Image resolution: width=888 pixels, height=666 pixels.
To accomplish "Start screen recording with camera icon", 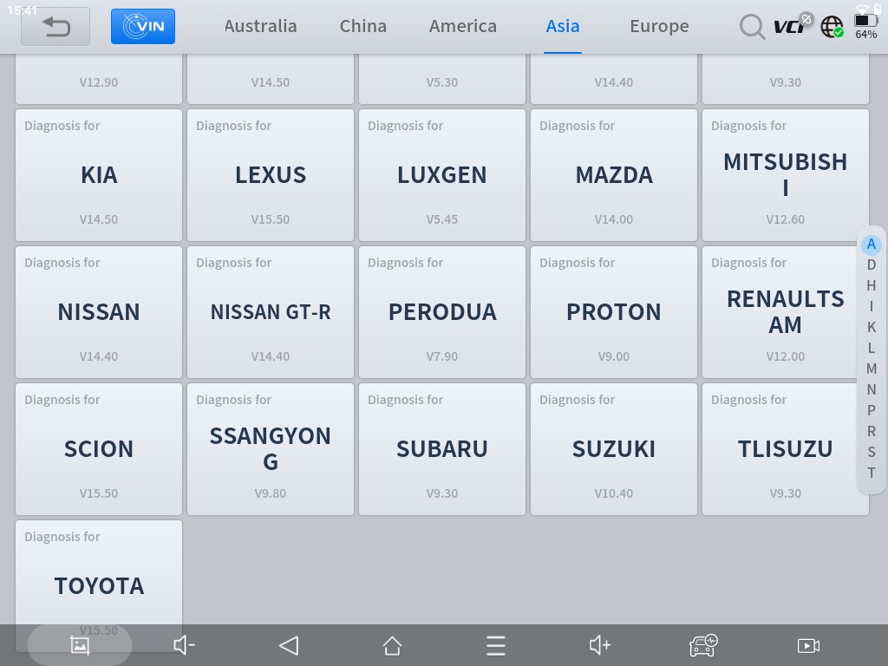I will click(807, 645).
